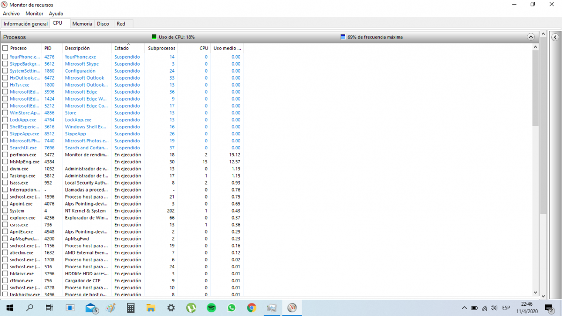Switch to the performance monitor taskbar icon
This screenshot has width=562, height=316.
point(272,308)
